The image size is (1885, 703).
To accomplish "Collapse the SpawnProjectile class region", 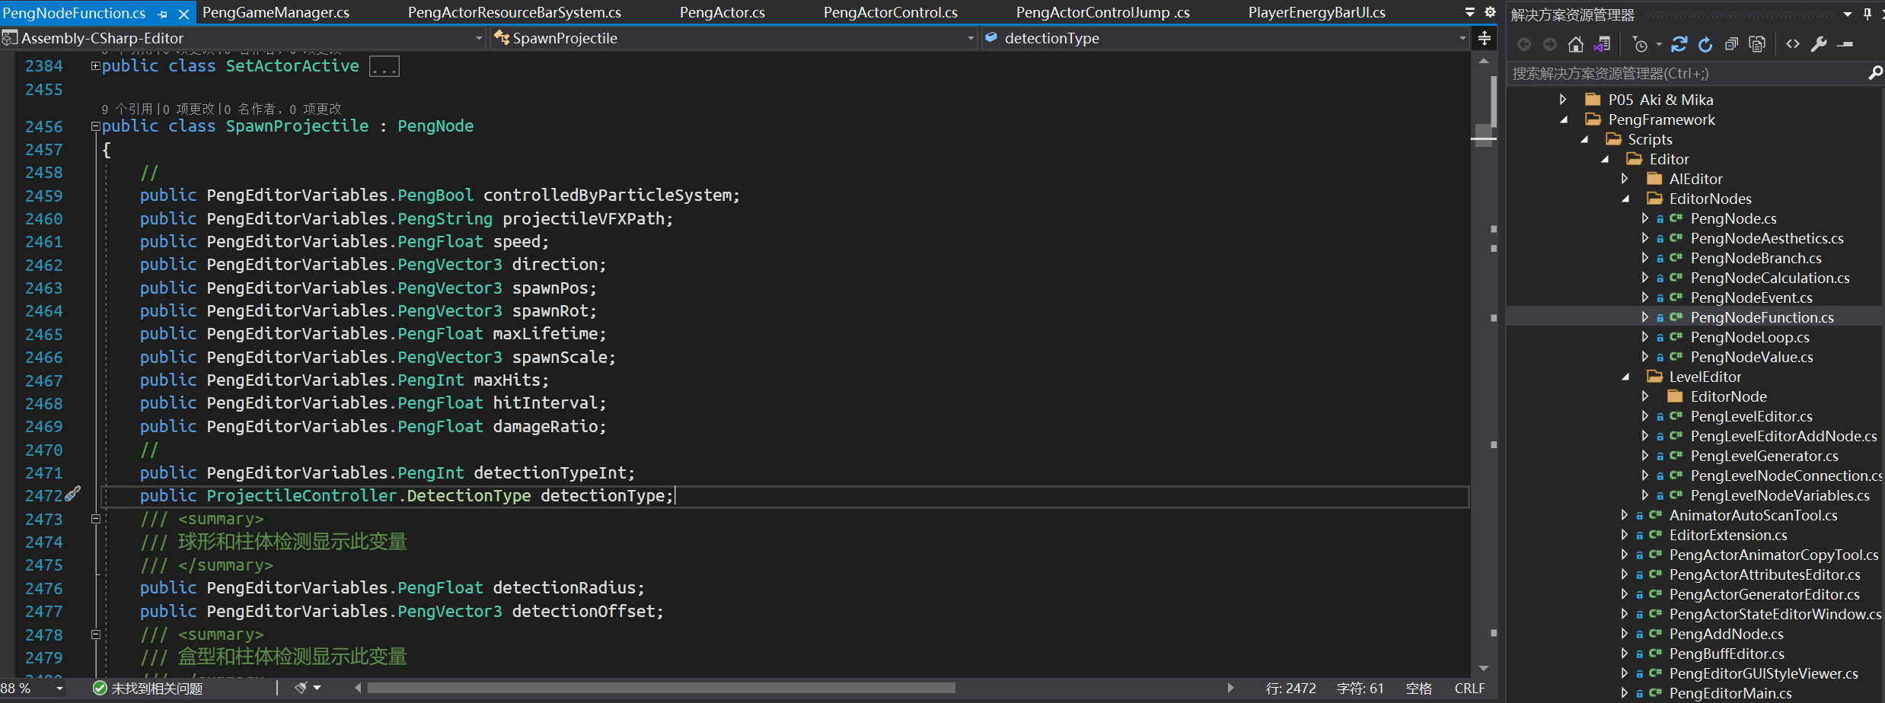I will (x=95, y=126).
